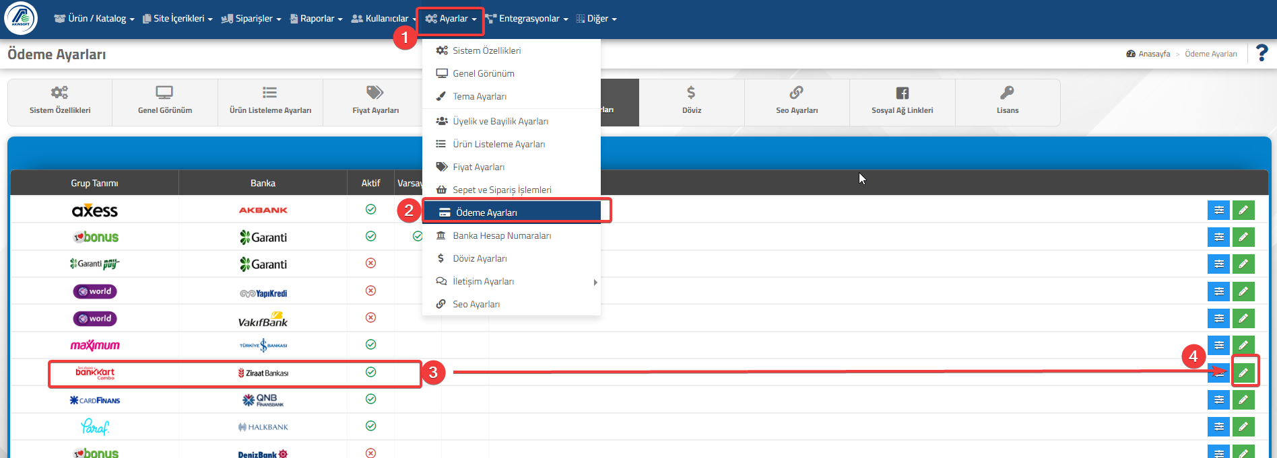Open settings button for the axess Akbank row
The height and width of the screenshot is (458, 1277).
[x=1218, y=211]
